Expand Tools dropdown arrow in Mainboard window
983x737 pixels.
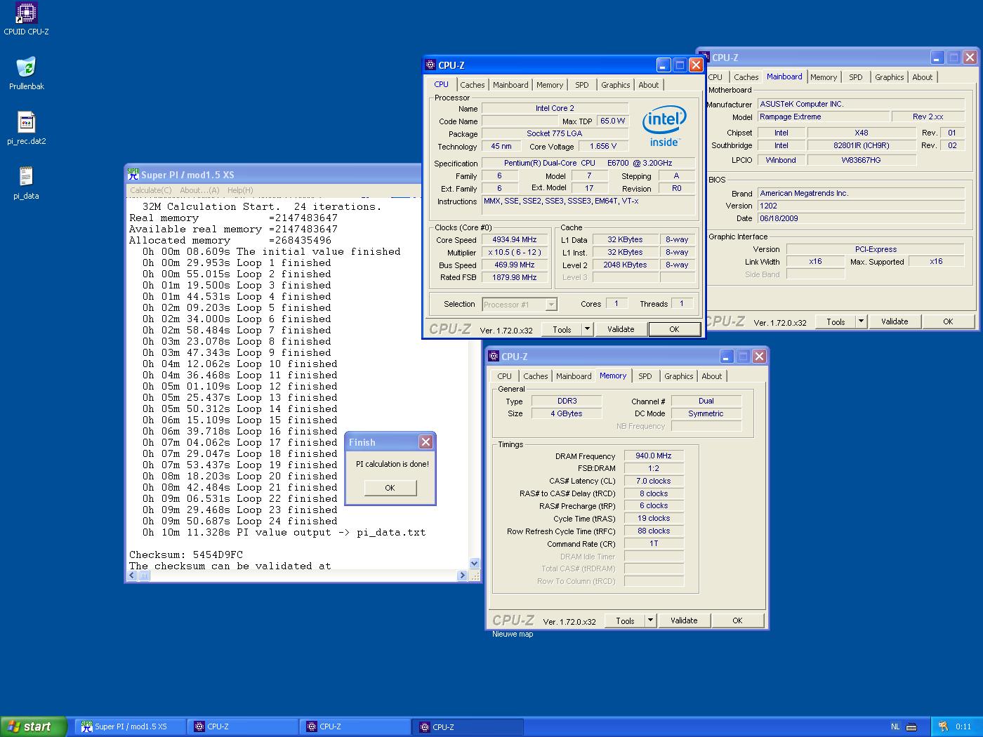pos(862,321)
